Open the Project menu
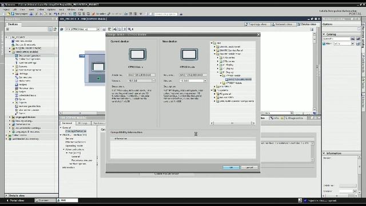This screenshot has width=366, height=206. [x=6, y=10]
